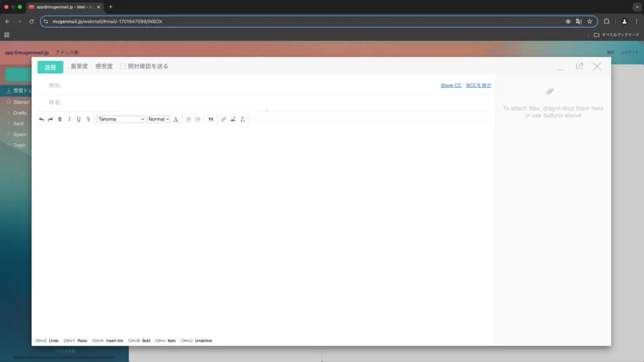
Task: Open the text color picker
Action: [x=176, y=119]
